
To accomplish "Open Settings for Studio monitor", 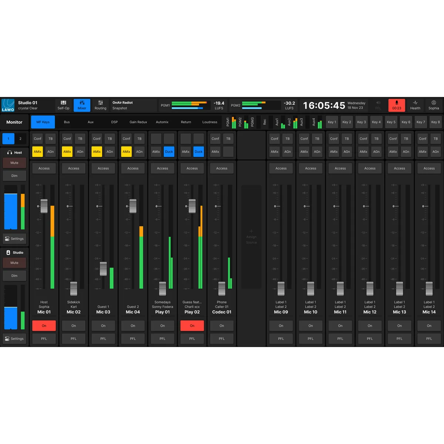I will click(14, 339).
